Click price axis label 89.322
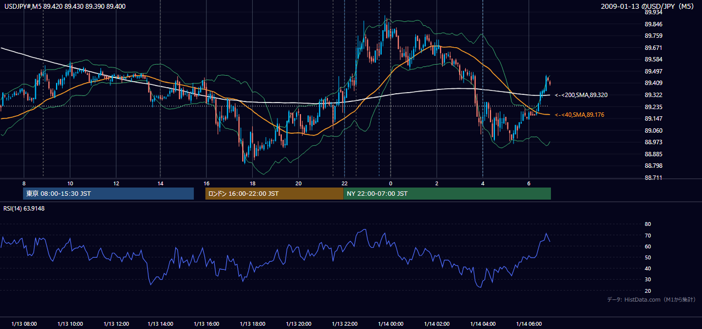702x329 pixels. point(653,95)
